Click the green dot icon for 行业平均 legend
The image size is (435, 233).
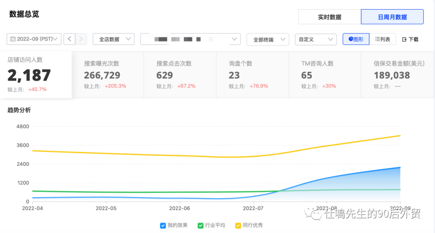pyautogui.click(x=200, y=225)
